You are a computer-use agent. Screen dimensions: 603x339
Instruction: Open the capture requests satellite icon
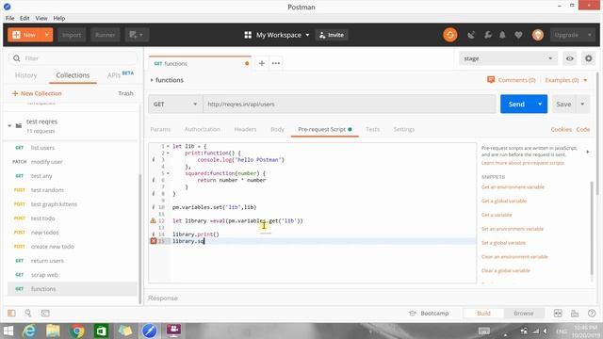tap(471, 35)
